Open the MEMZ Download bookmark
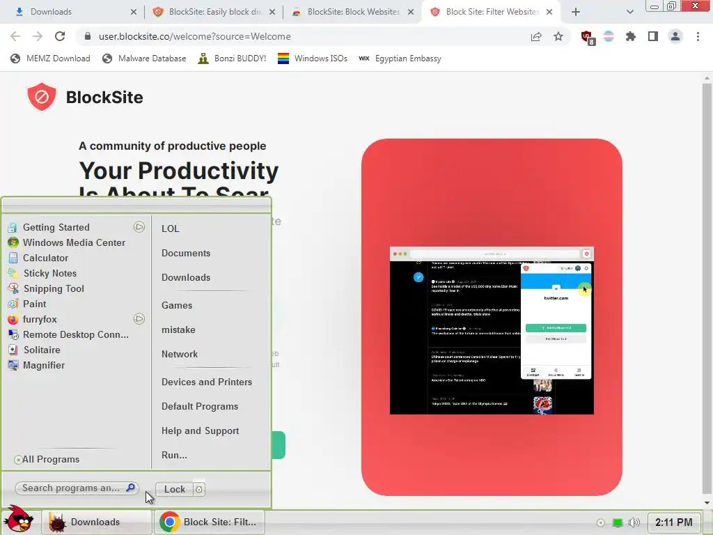 pos(50,59)
